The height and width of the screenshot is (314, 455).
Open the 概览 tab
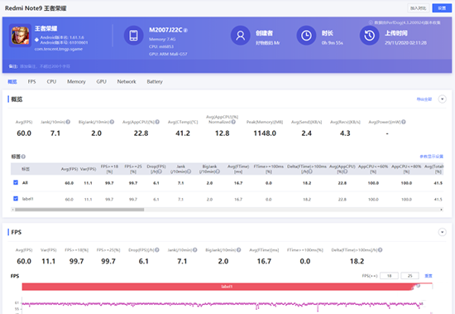(12, 82)
